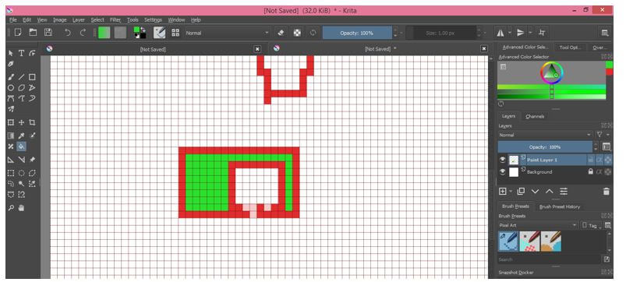The width and height of the screenshot is (626, 282).
Task: Open Pixel Art brush tag dropdown
Action: pos(538,225)
